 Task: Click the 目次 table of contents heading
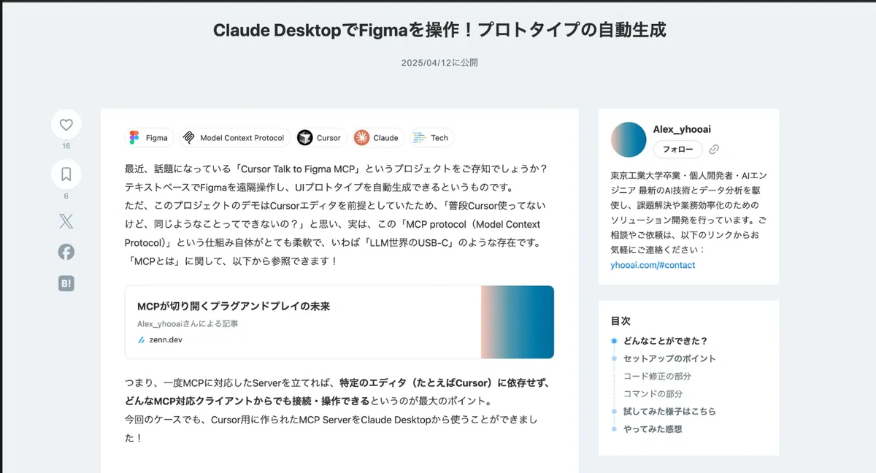coord(620,320)
